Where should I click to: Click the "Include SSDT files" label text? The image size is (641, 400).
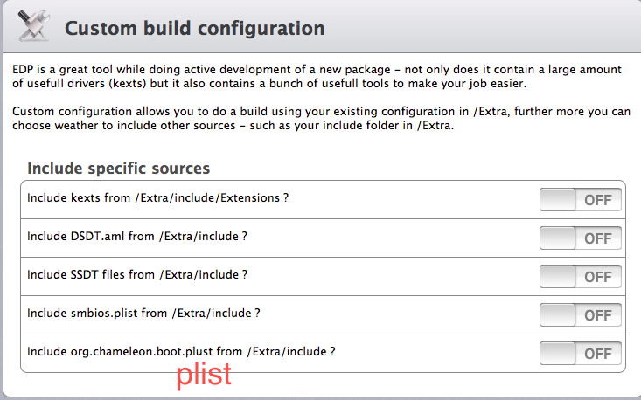pos(136,275)
